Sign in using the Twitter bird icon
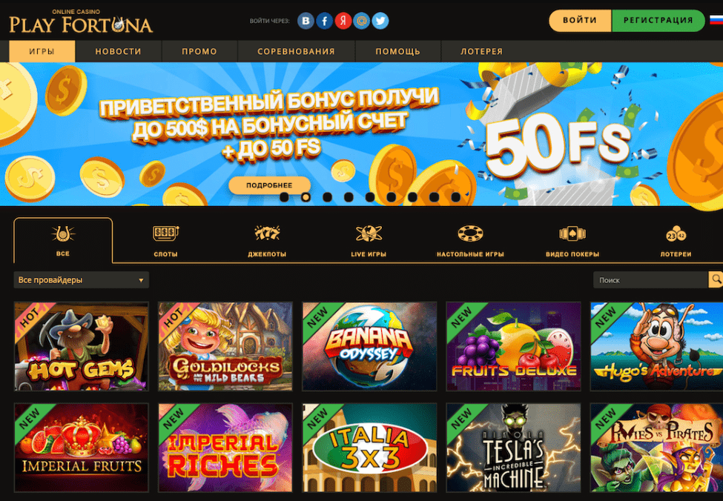Image resolution: width=723 pixels, height=501 pixels. tap(380, 21)
